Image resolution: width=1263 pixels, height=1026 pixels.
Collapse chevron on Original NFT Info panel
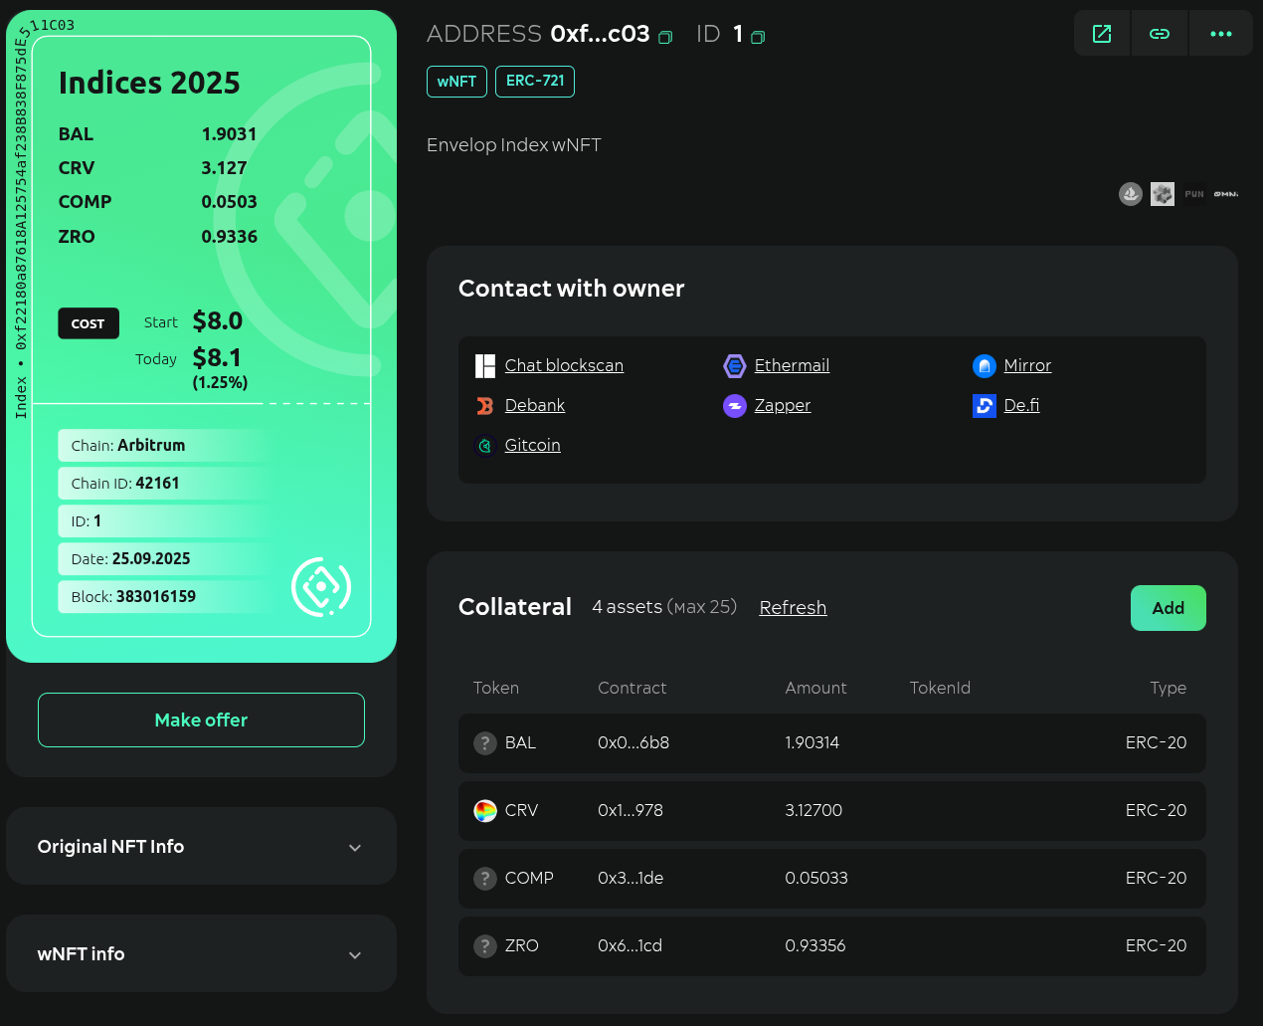pyautogui.click(x=355, y=847)
